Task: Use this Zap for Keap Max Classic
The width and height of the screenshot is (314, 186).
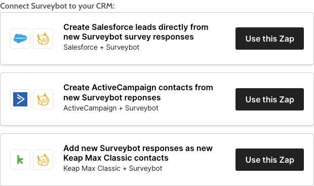Action: pyautogui.click(x=269, y=160)
